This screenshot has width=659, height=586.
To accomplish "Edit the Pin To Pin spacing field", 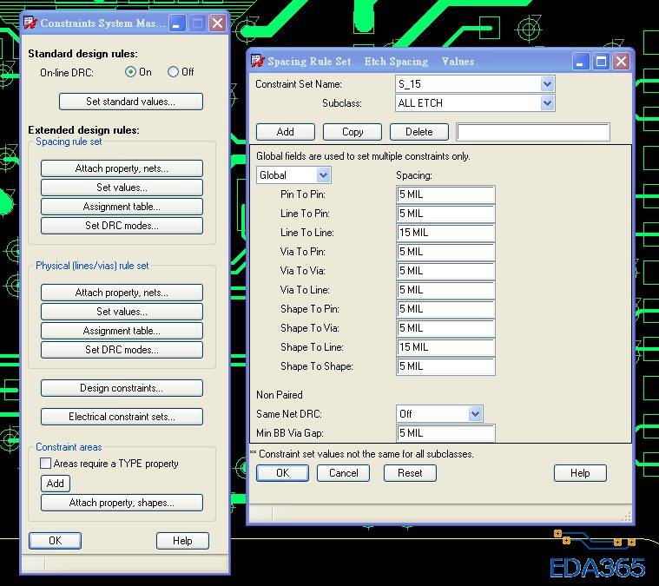I will 445,194.
